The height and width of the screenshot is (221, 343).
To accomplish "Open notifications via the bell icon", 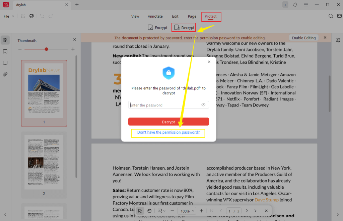I will point(295,5).
